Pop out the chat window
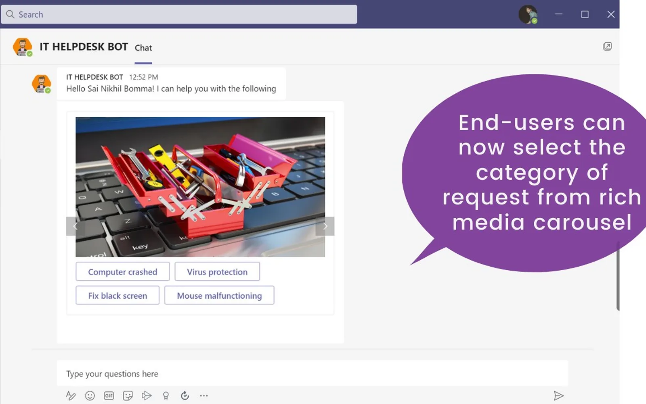 pos(607,46)
